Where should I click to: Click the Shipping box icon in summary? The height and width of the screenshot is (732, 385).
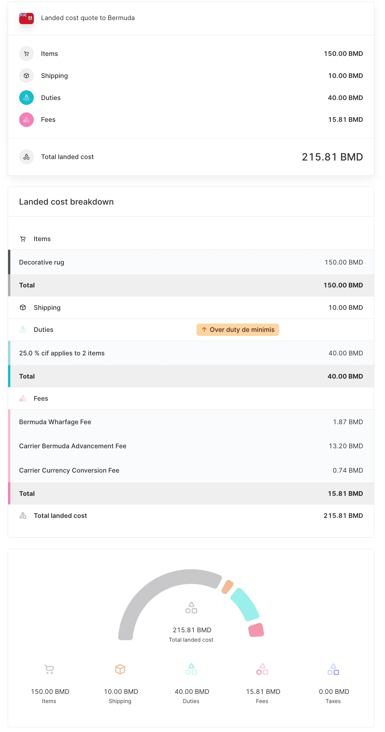[x=26, y=76]
